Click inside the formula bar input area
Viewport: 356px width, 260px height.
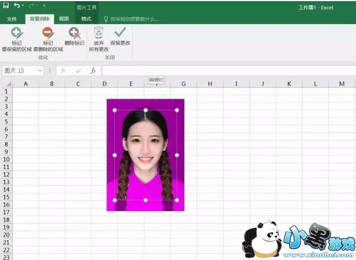(229, 71)
